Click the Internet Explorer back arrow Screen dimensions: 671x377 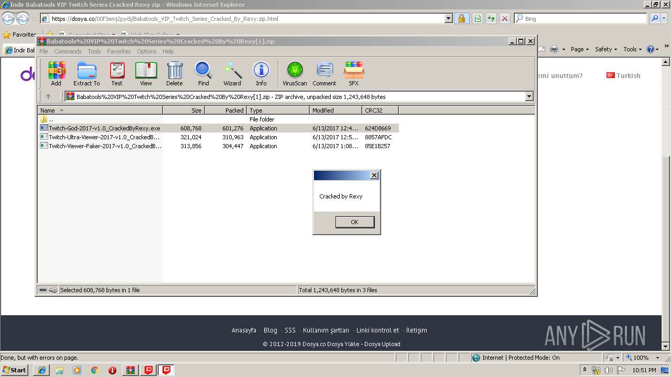[8, 19]
